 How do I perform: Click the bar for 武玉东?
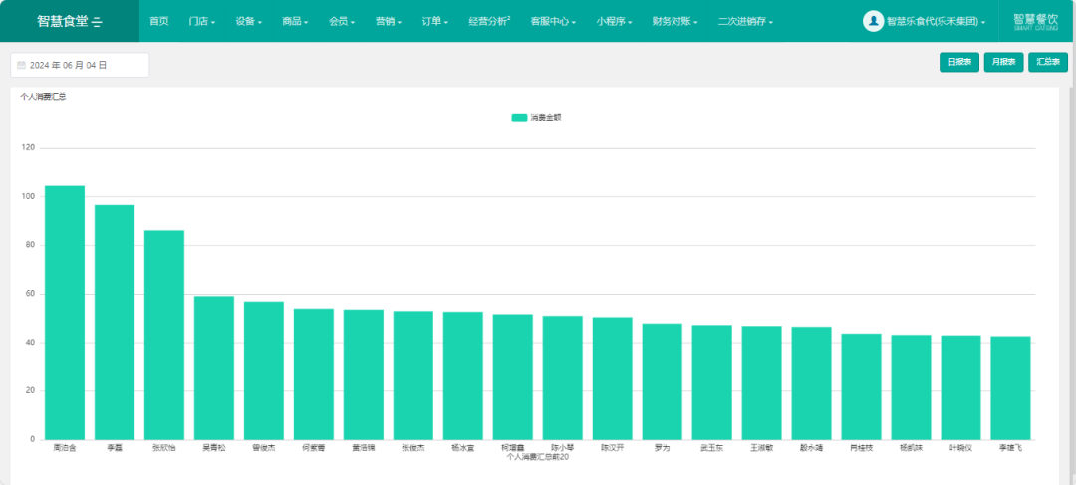(712, 382)
